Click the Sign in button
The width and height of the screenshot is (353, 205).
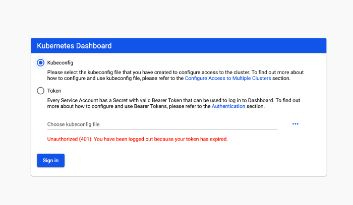coord(50,161)
